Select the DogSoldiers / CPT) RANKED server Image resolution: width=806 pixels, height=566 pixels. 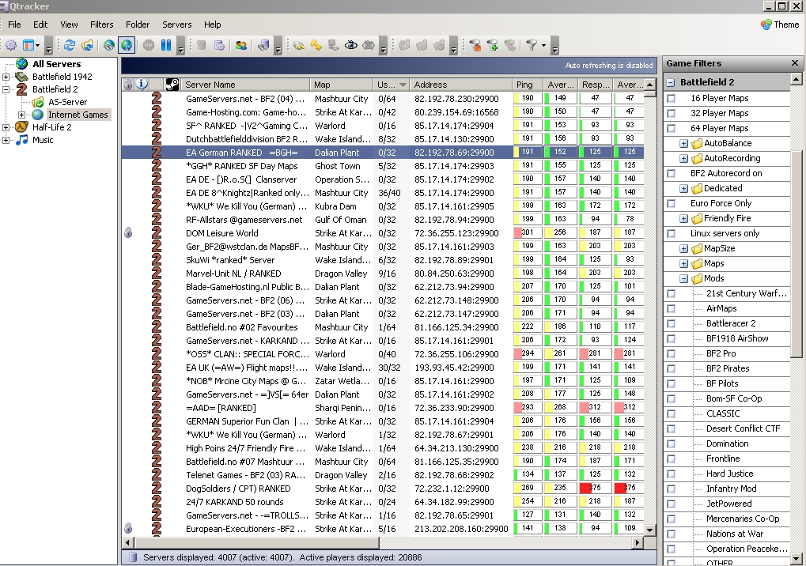[383, 489]
